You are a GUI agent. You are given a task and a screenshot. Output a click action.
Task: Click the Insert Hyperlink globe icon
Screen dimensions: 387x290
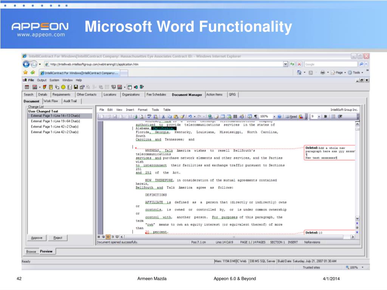[x=210, y=117]
